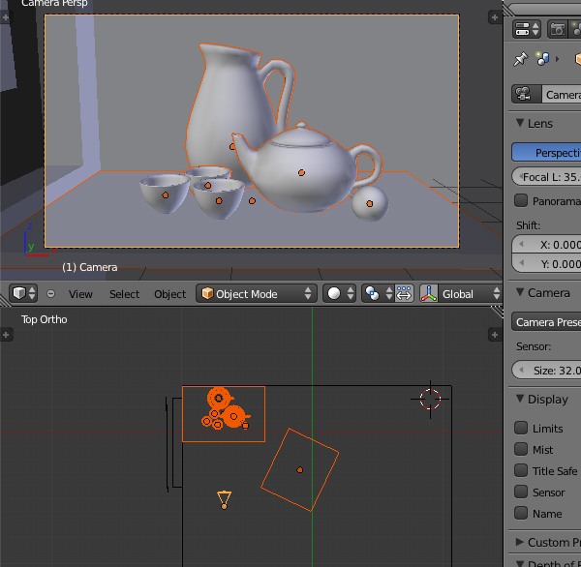
Task: Collapse the Camera panel
Action: pyautogui.click(x=520, y=292)
